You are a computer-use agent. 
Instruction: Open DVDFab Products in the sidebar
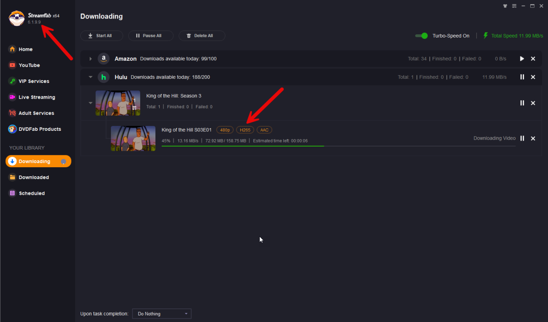(x=40, y=129)
